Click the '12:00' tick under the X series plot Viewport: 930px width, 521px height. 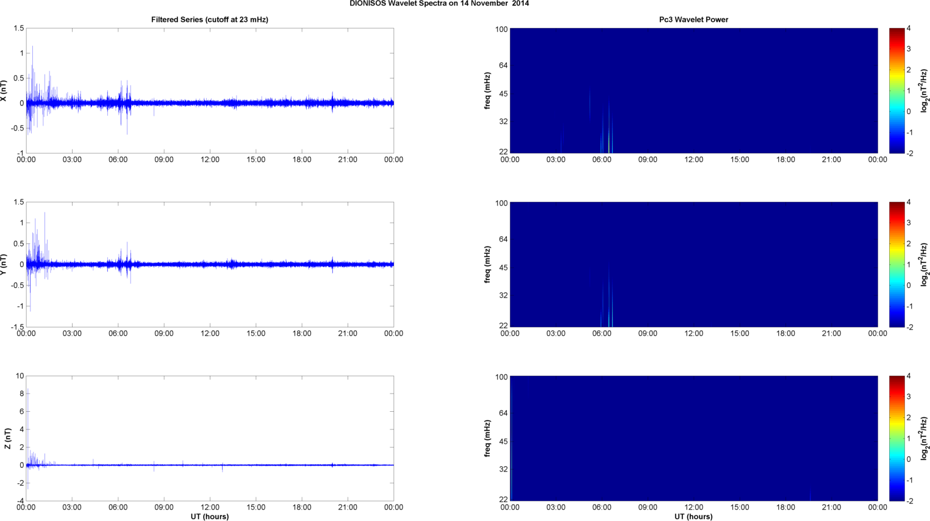click(210, 160)
